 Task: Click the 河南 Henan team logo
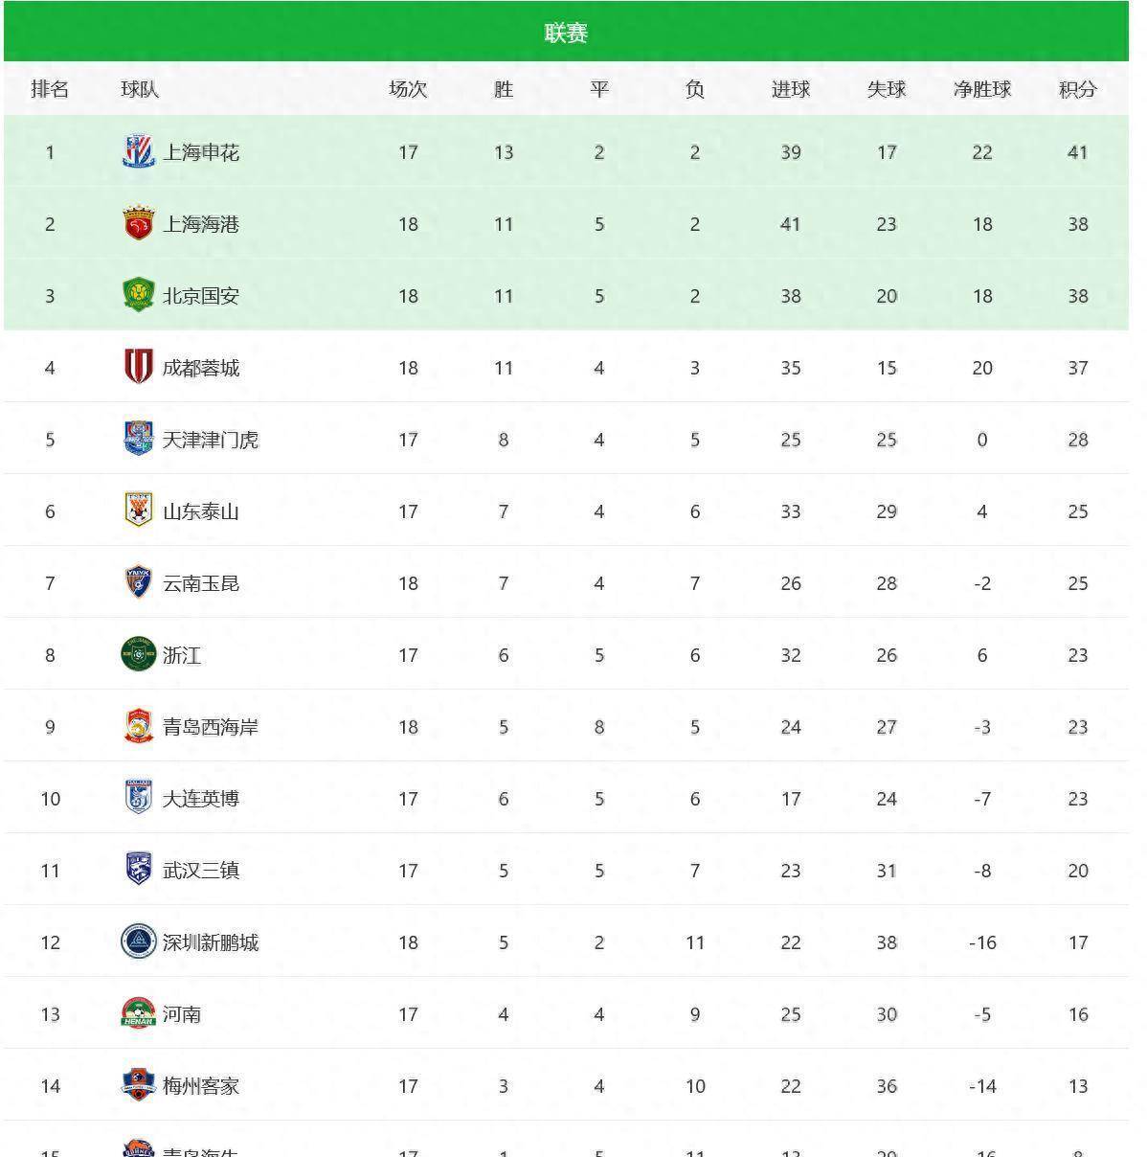(x=139, y=1014)
